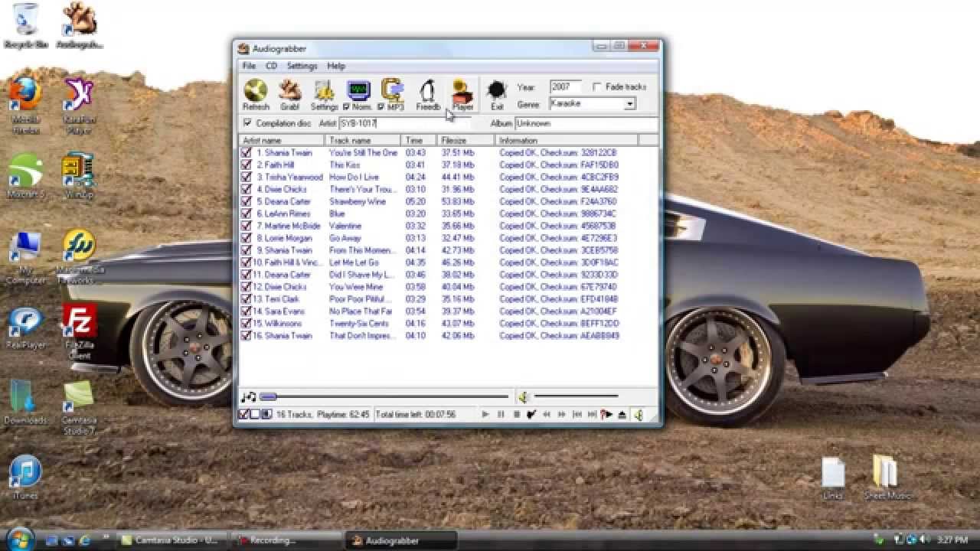This screenshot has height=551, width=980.
Task: Uncheck track 1 Shania Twain checkbox
Action: tap(247, 153)
